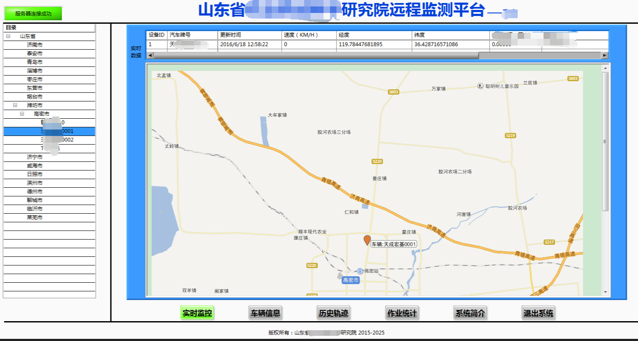Click the 姜庄镇 label on map
Screen dimensions: 638x341
[380, 178]
